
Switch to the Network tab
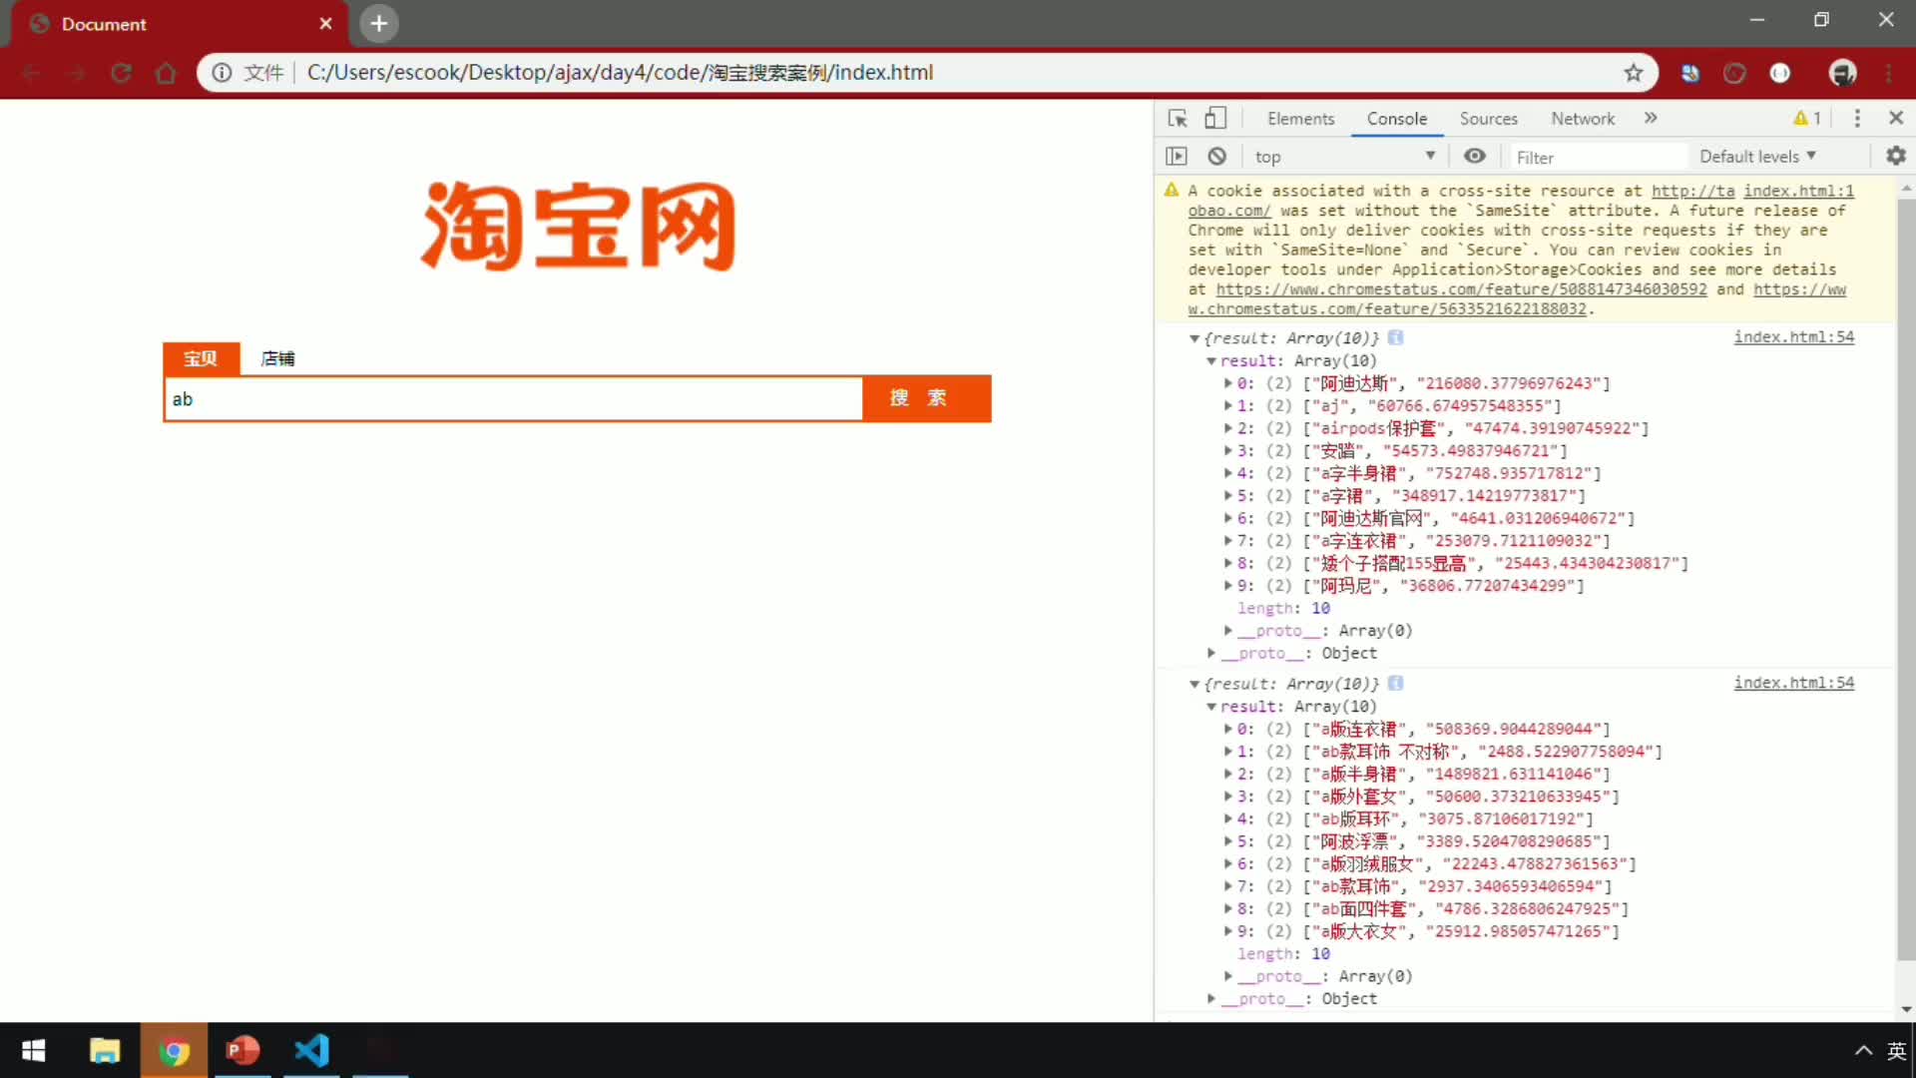(1582, 119)
